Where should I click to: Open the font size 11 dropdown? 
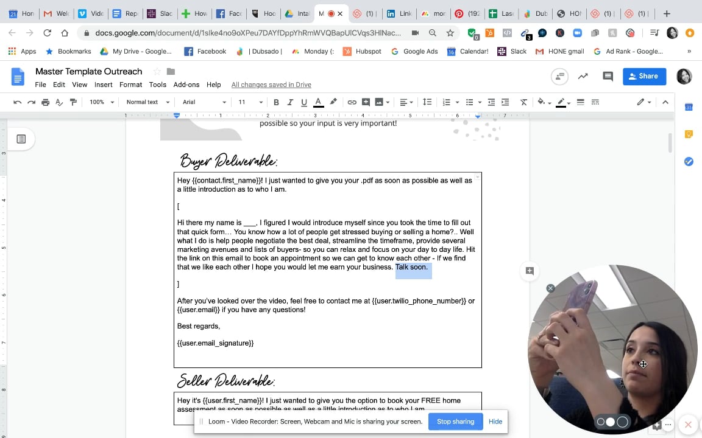(250, 102)
